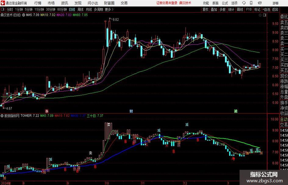Image resolution: width=288 pixels, height=185 pixels.
Task: Open the mobile phone icon in the title bar
Action: [x=251, y=3]
